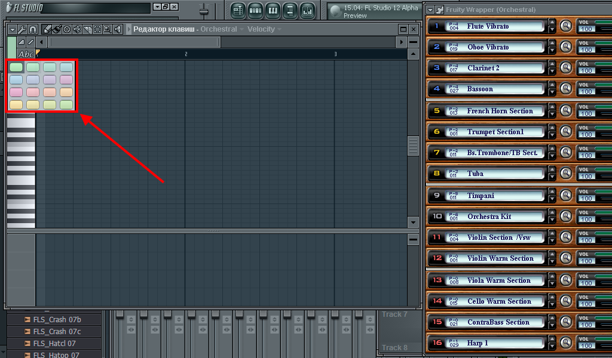
Task: Click the horizontal scroll left arrow
Action: [x=41, y=42]
